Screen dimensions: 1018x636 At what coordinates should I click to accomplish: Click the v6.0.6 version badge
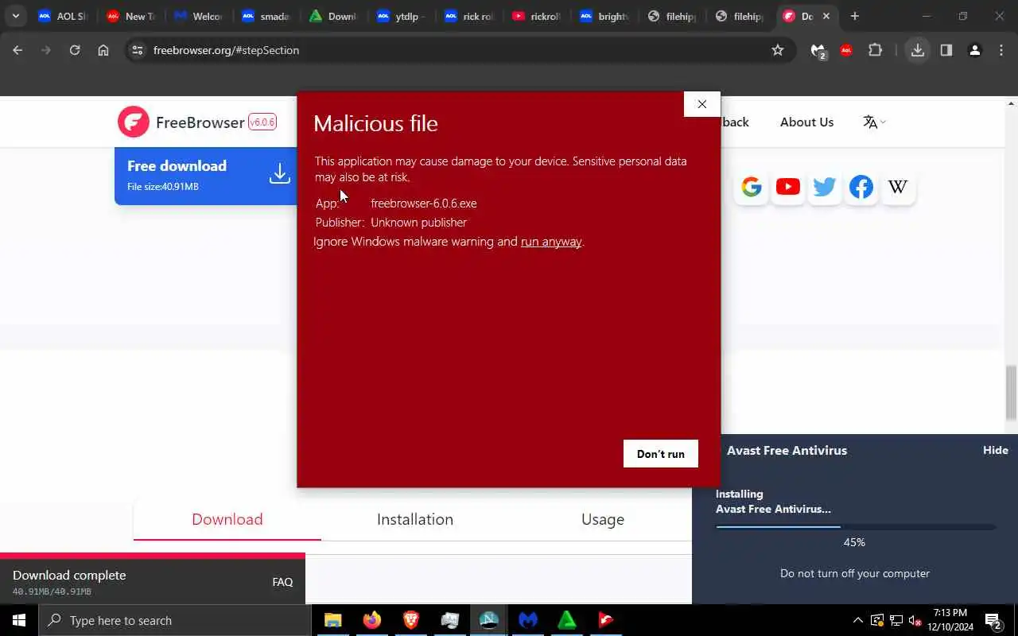[x=262, y=122]
